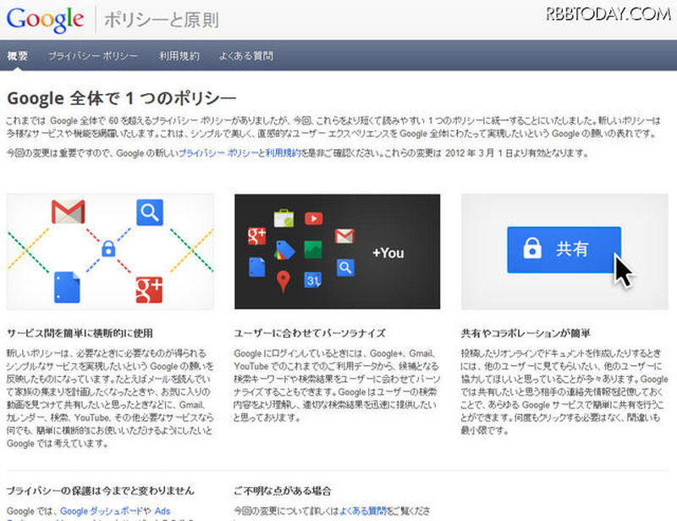Click the blue search magnifier in the first illustration
Image resolution: width=677 pixels, height=521 pixels.
point(149,212)
